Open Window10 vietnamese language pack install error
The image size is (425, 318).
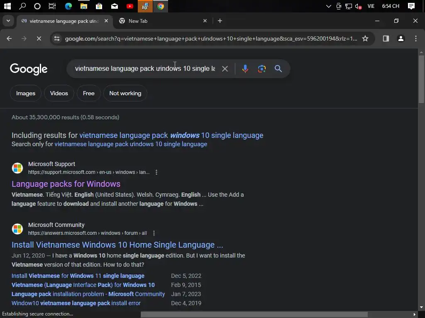pos(76,303)
